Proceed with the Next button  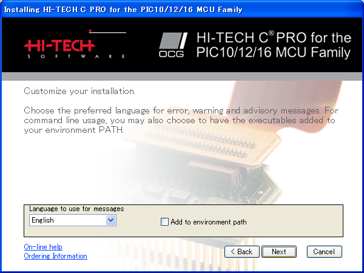[x=279, y=252]
